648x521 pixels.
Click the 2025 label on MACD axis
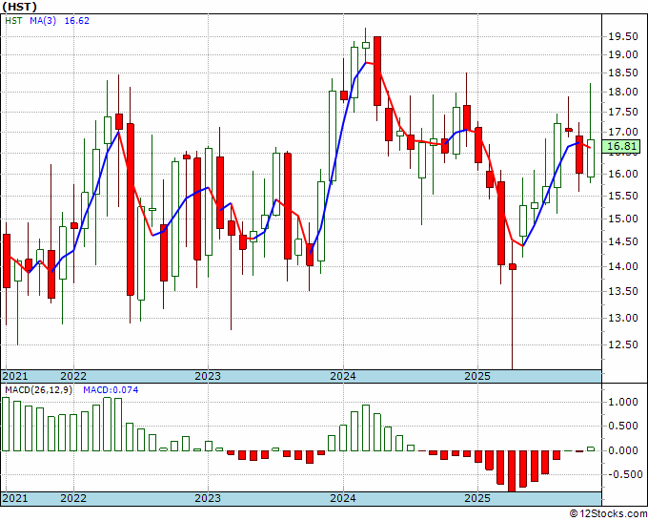coord(477,498)
